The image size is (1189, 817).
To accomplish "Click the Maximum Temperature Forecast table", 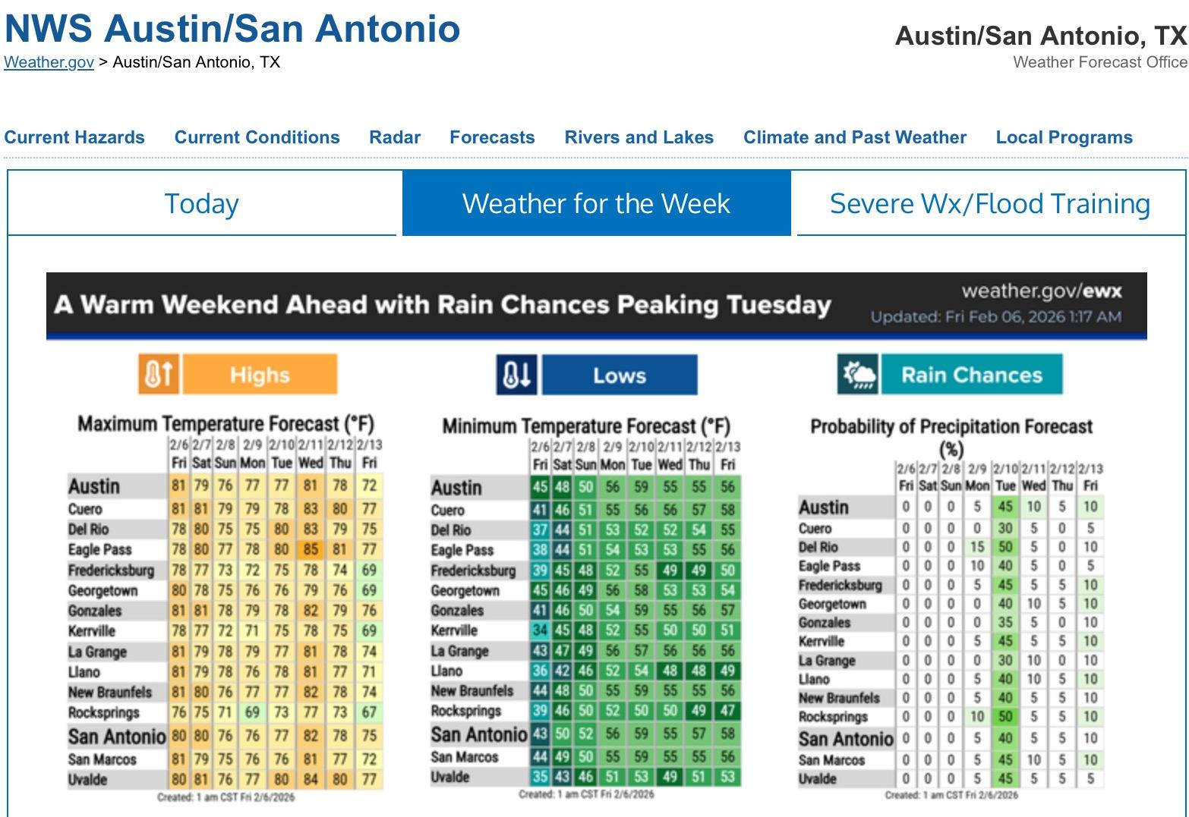I will pyautogui.click(x=225, y=607).
